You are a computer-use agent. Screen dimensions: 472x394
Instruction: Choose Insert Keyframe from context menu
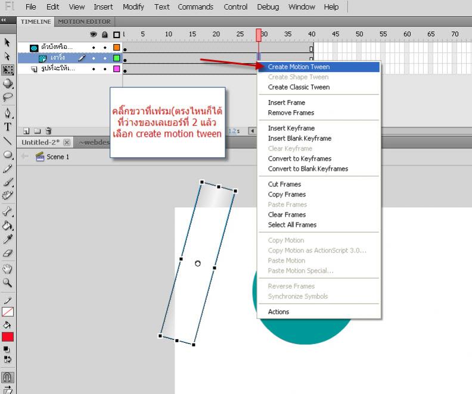coord(318,129)
